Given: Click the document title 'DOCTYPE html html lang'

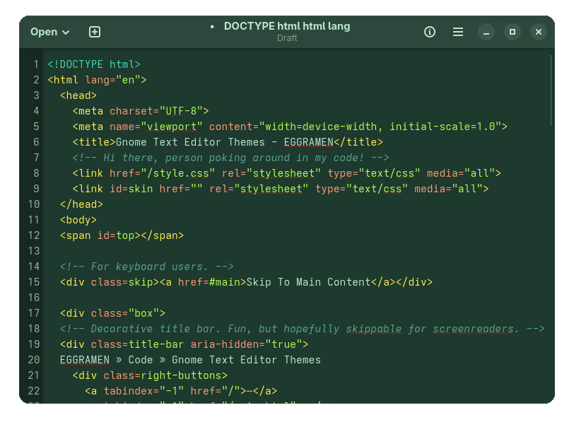Looking at the screenshot, I should 286,26.
